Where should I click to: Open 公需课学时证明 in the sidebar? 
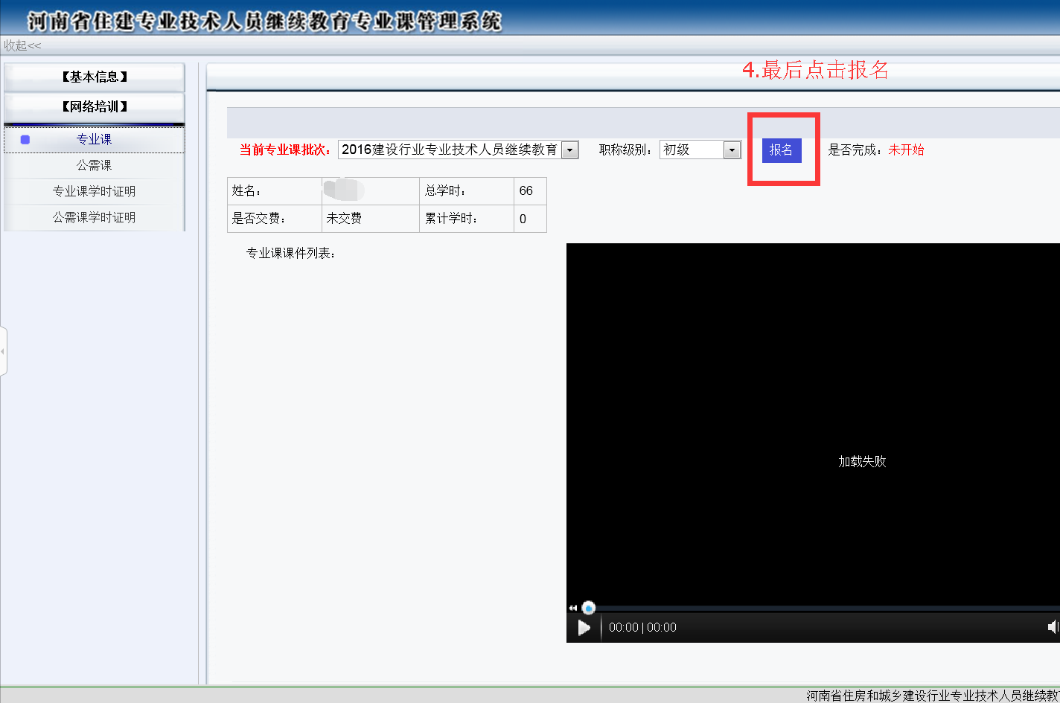tap(95, 217)
